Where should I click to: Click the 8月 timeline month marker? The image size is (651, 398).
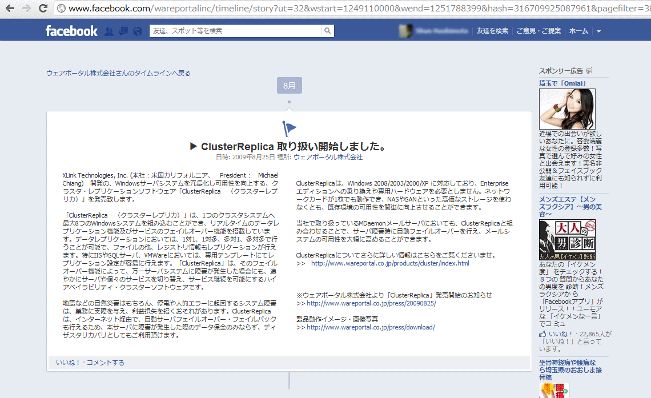290,86
